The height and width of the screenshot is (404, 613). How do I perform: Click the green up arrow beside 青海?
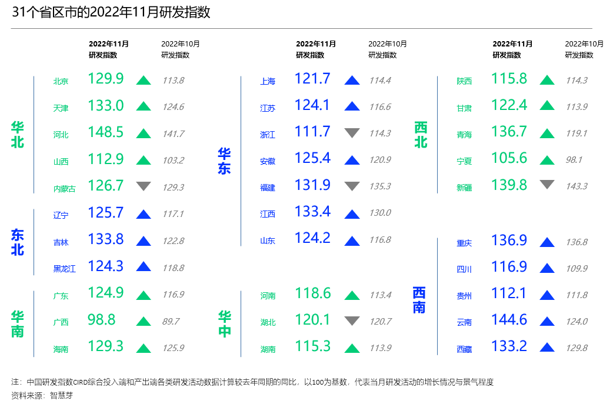pos(547,133)
